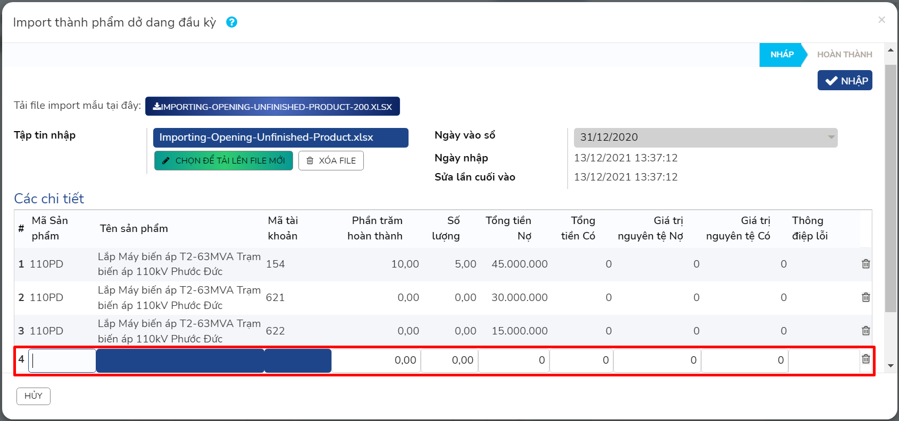Click row 4 Số lượng field
Image resolution: width=899 pixels, height=421 pixels.
click(x=449, y=360)
